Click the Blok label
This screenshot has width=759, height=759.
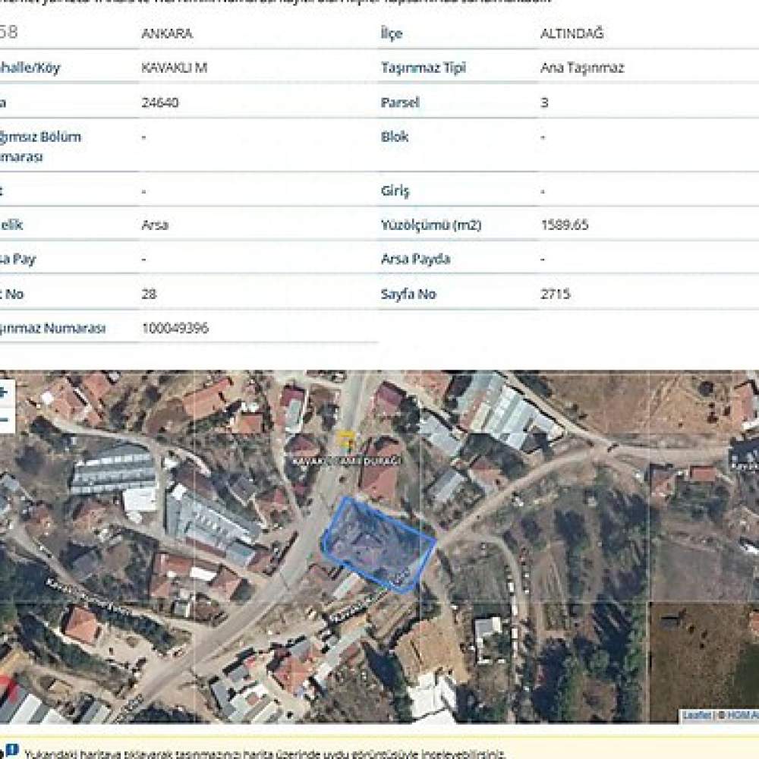[x=395, y=137]
